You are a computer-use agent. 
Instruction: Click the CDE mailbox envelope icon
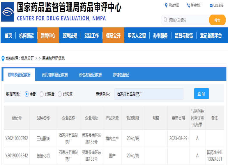pos(211,6)
